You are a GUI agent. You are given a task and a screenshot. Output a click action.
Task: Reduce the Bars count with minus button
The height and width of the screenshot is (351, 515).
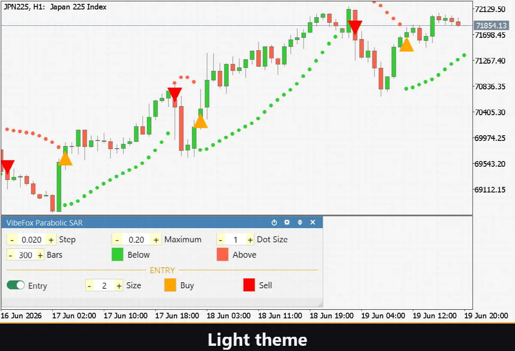click(11, 255)
